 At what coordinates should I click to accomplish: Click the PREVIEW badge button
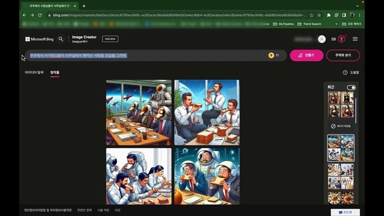click(x=110, y=39)
